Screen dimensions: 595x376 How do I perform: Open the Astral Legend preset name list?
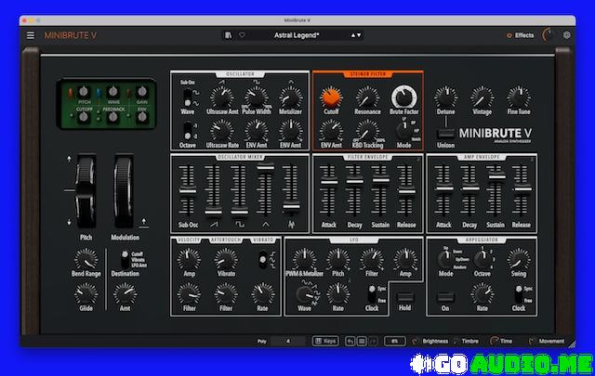[297, 35]
